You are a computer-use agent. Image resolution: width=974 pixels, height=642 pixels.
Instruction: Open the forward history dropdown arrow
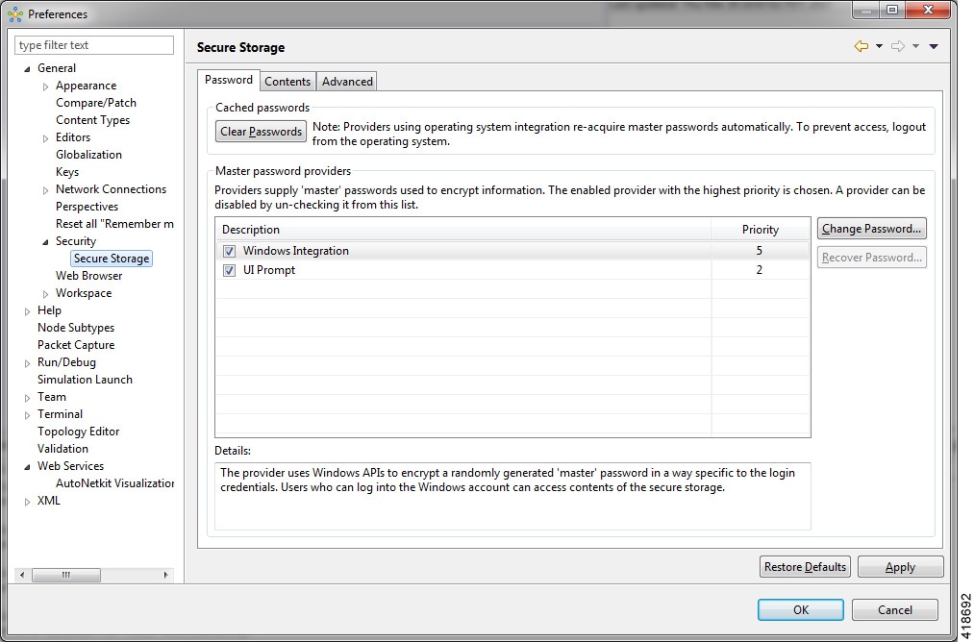(915, 46)
